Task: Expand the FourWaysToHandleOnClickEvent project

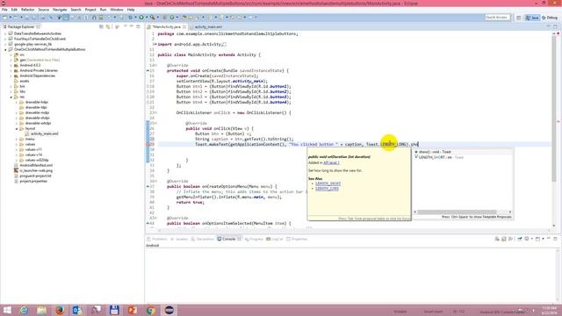Action: click(x=5, y=39)
